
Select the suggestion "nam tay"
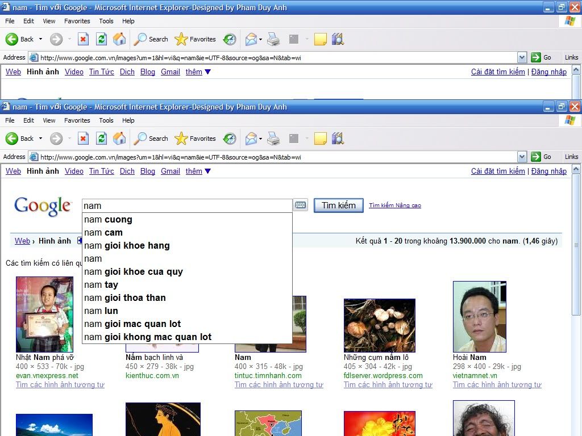coord(187,285)
